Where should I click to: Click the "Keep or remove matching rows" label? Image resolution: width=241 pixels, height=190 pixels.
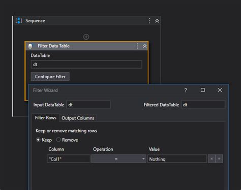click(x=66, y=131)
